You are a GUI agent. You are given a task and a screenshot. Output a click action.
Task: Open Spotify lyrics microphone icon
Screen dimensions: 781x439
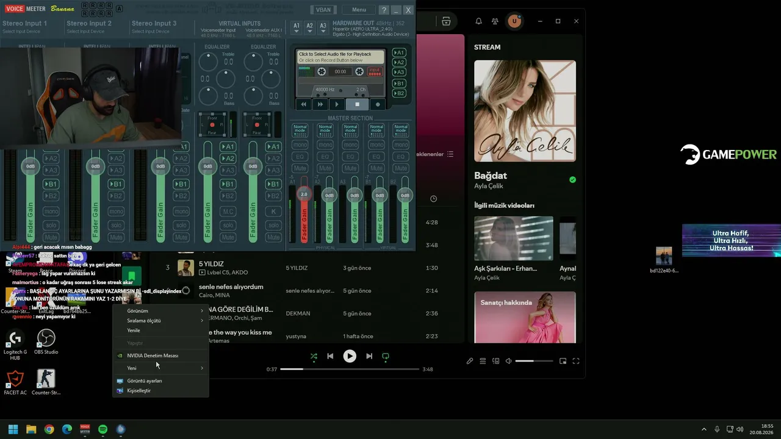pos(470,361)
